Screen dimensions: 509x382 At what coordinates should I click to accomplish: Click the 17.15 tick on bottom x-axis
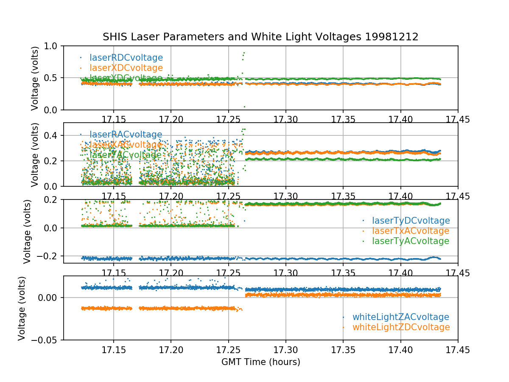tap(113, 350)
